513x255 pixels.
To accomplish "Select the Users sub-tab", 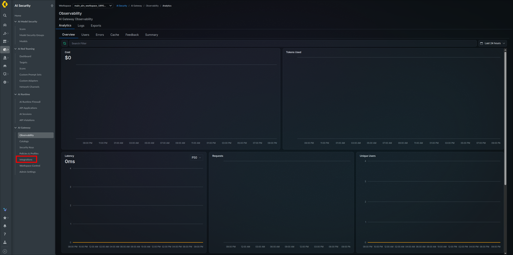I will click(85, 35).
